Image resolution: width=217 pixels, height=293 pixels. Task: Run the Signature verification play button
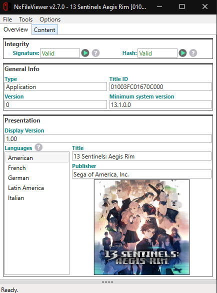click(85, 53)
